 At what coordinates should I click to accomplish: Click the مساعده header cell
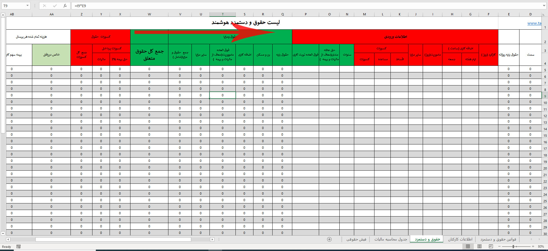(x=382, y=59)
